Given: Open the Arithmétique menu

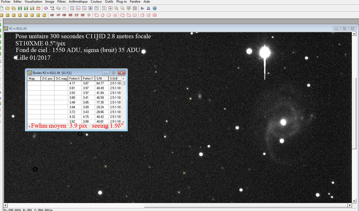Looking at the screenshot, I should (x=78, y=1).
